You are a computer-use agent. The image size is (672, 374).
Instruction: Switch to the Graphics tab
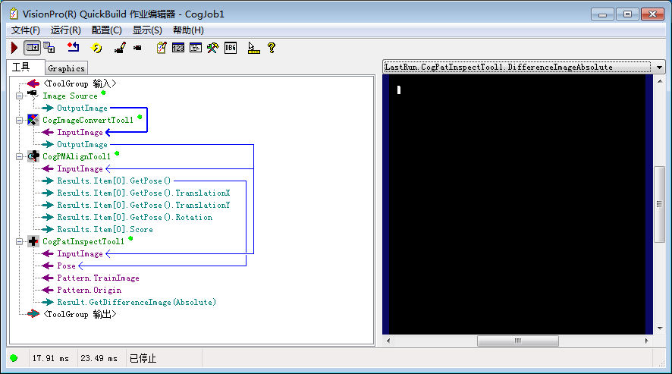point(66,68)
